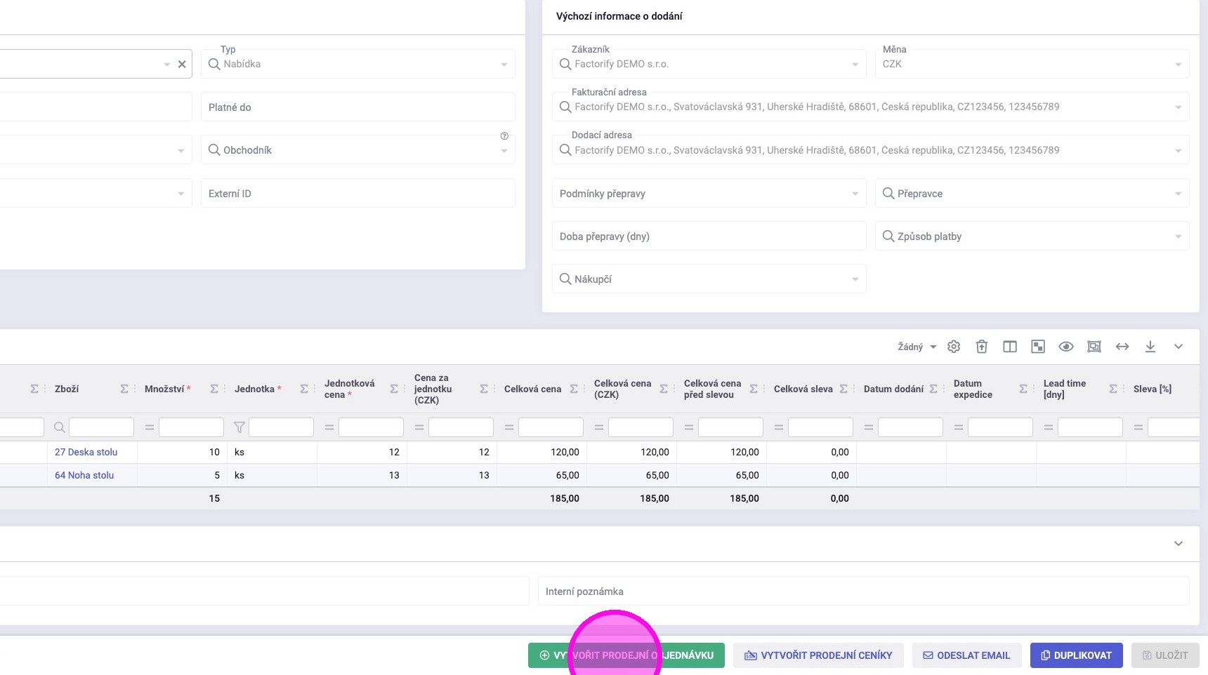The height and width of the screenshot is (675, 1208).
Task: Collapse the table section with chevron
Action: pyautogui.click(x=1179, y=347)
